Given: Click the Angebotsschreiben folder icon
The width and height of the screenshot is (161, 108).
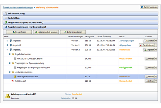Looking at the screenshot, I should pyautogui.click(x=13, y=54).
